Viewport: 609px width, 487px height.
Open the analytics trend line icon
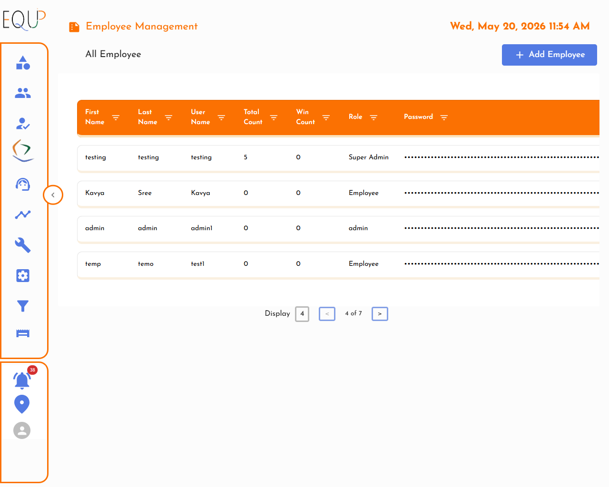(x=23, y=215)
